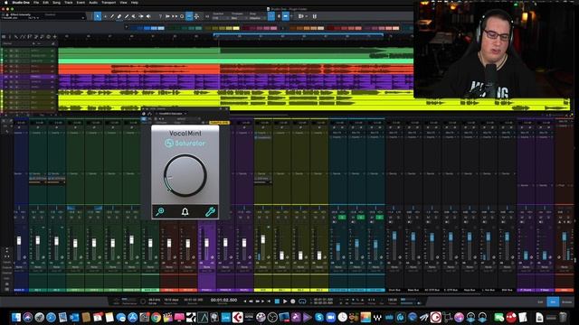Image resolution: width=579 pixels, height=325 pixels.
Task: Click the magnifier icon in VocalMint Saturator
Action: pyautogui.click(x=160, y=211)
